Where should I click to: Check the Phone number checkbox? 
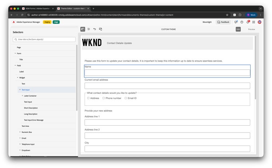tap(104, 98)
